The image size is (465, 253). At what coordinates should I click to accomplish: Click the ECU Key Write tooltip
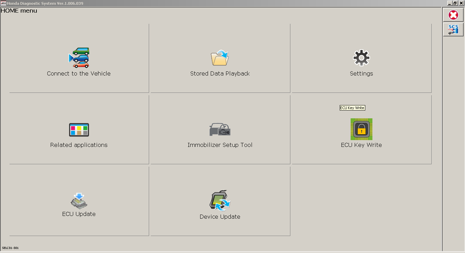352,108
